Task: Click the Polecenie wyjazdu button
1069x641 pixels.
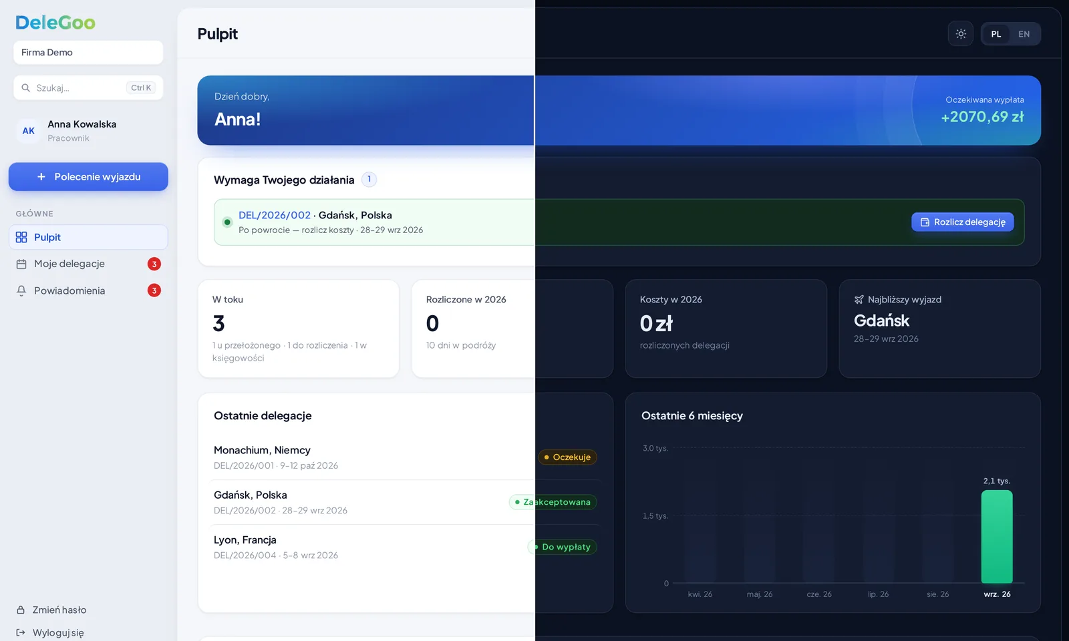Action: tap(88, 177)
